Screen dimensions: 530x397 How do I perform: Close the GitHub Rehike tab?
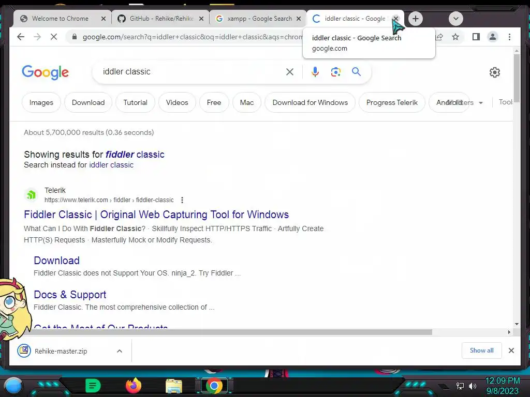point(201,19)
